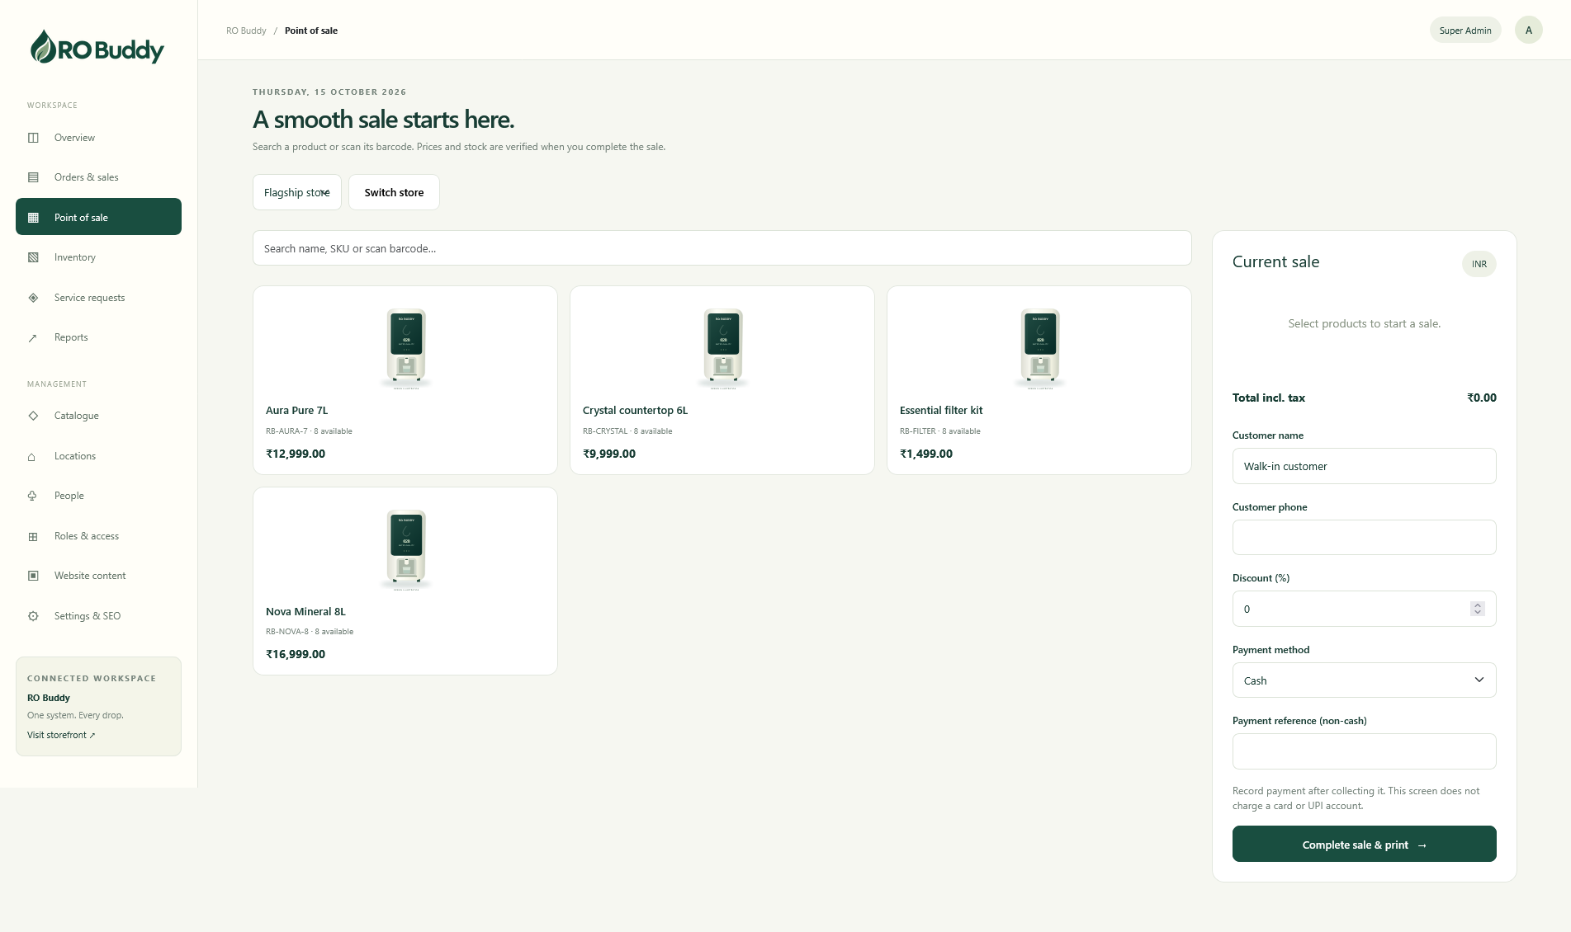This screenshot has height=932, width=1571.
Task: Click the Customer phone field
Action: (x=1364, y=538)
